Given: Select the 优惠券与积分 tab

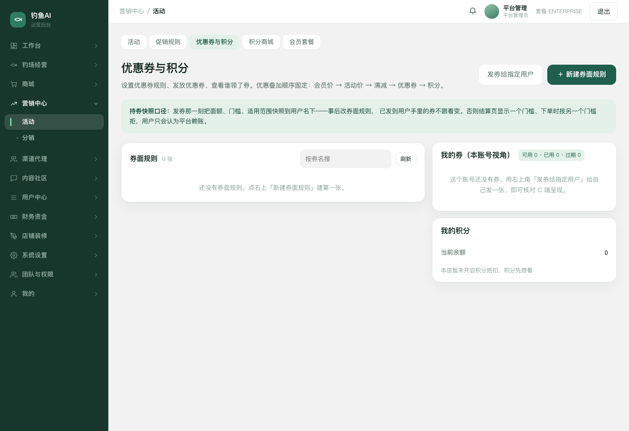Looking at the screenshot, I should 214,42.
